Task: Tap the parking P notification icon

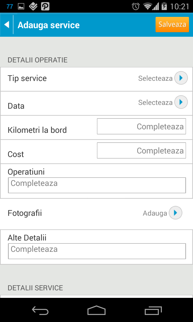Action: (45, 7)
